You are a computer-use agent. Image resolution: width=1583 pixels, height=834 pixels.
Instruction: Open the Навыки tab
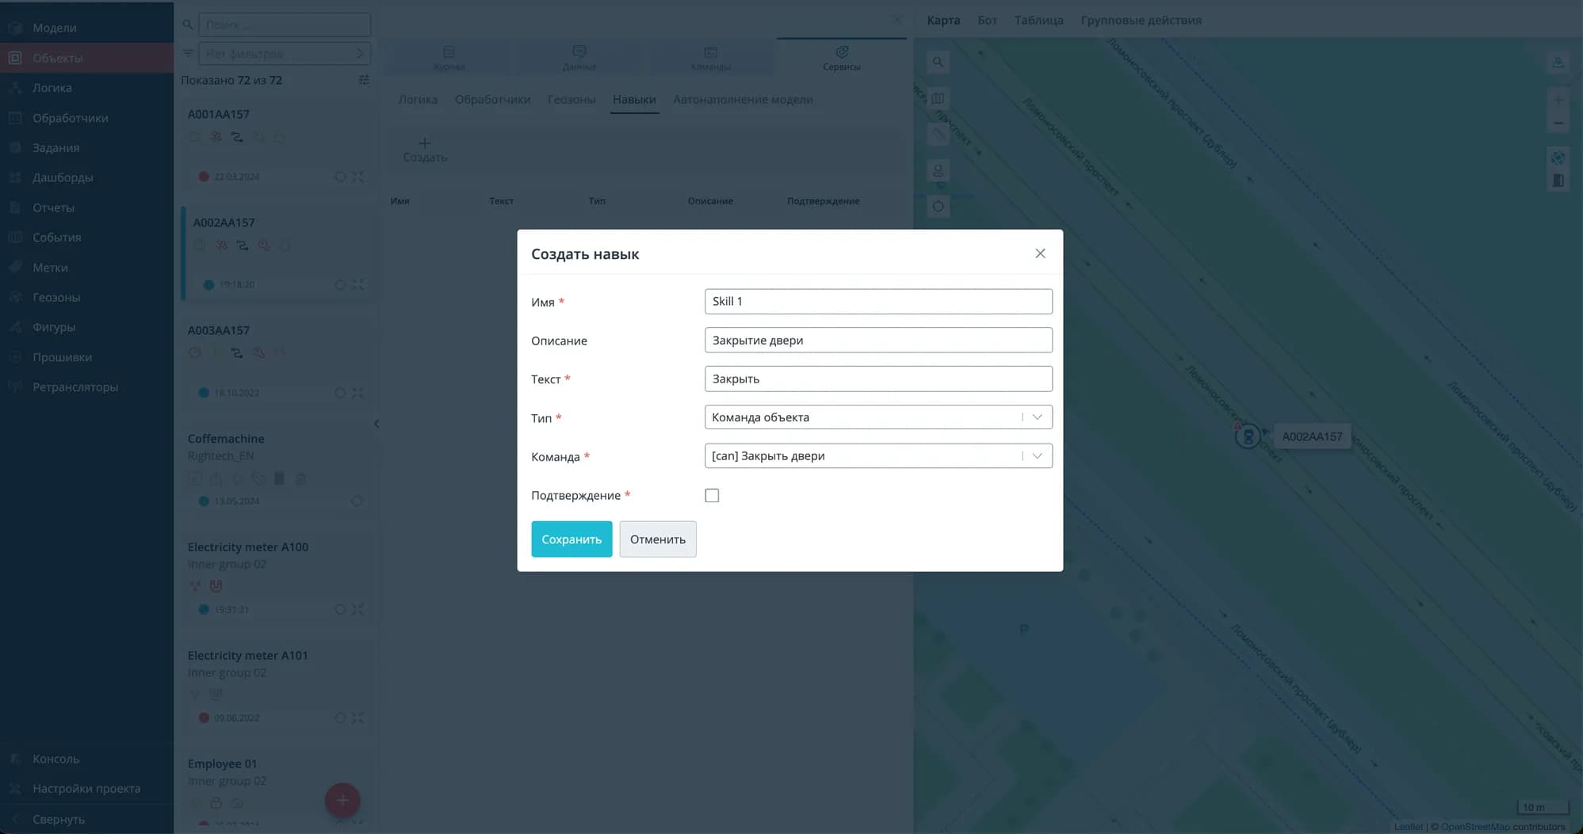pyautogui.click(x=633, y=100)
